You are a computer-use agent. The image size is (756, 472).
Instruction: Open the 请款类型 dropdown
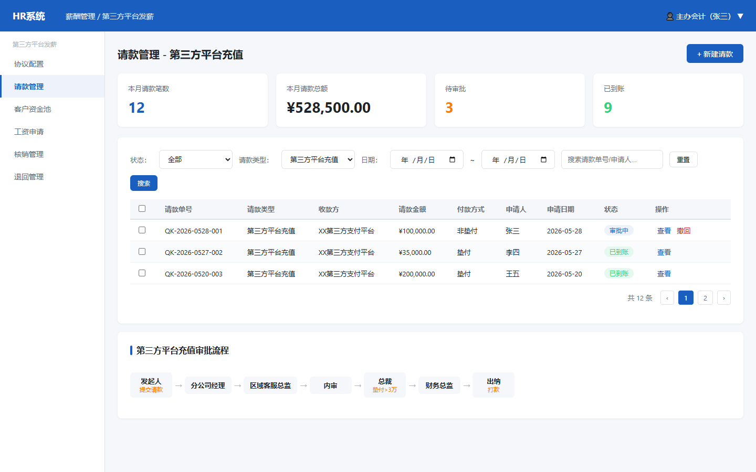pyautogui.click(x=318, y=159)
